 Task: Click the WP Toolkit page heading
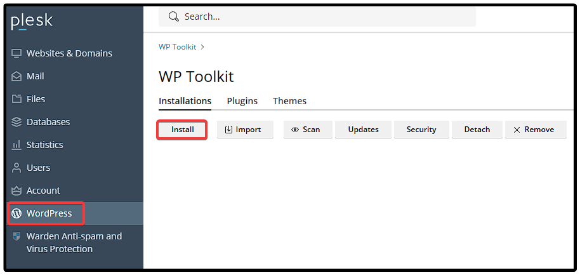tap(197, 77)
